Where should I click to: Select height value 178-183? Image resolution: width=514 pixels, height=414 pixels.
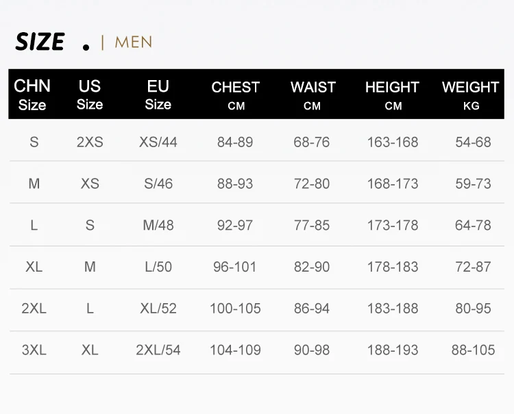(x=393, y=267)
